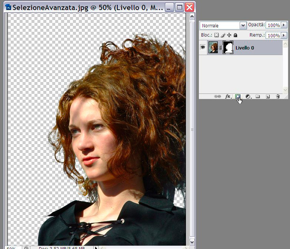Select the Livello 0 image thumbnail
This screenshot has height=249, width=290.
pos(213,47)
